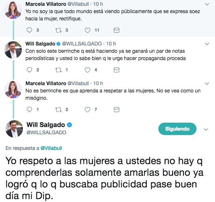Reply to Will Salgado's 'berrinche' tweet
The height and width of the screenshot is (202, 215).
(29, 70)
